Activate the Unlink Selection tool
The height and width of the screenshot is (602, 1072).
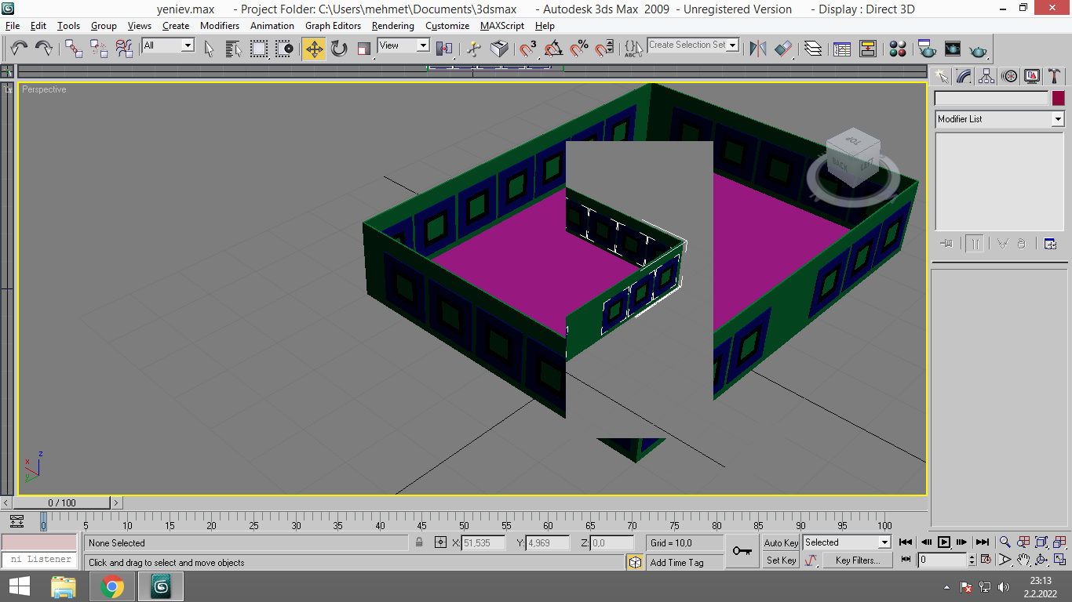tap(99, 49)
